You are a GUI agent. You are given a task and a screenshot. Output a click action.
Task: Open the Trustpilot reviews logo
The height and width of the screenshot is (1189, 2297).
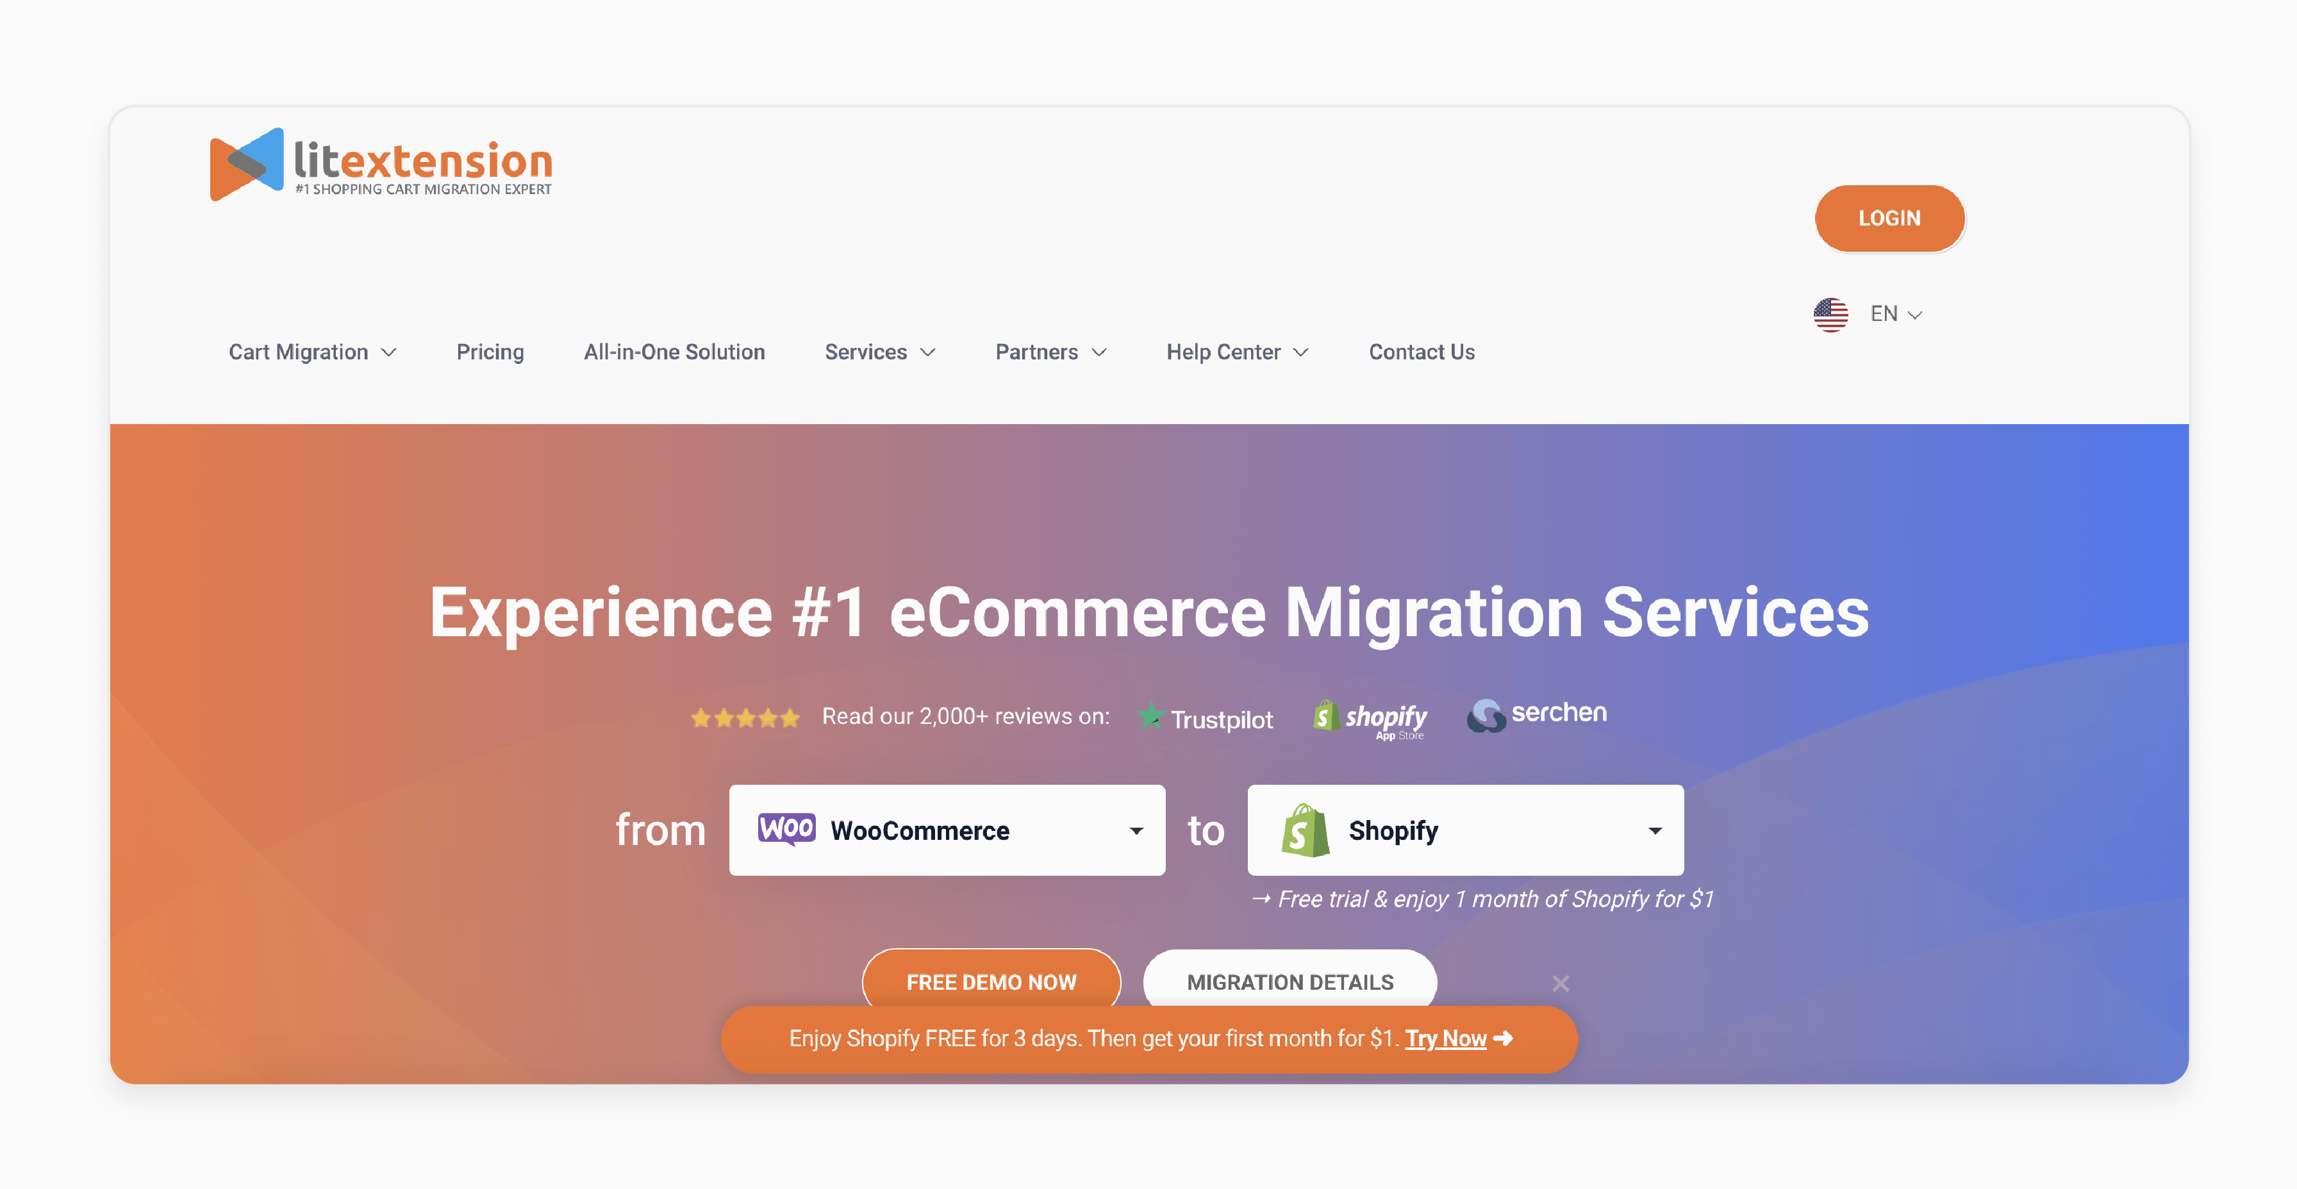1205,717
